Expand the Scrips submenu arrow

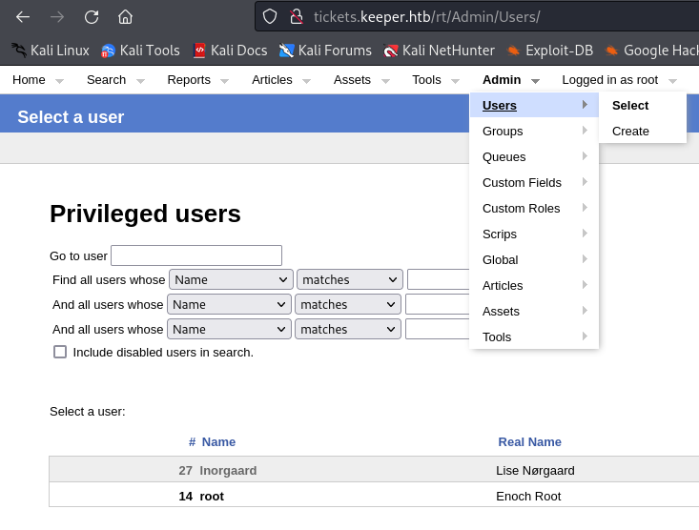(585, 234)
